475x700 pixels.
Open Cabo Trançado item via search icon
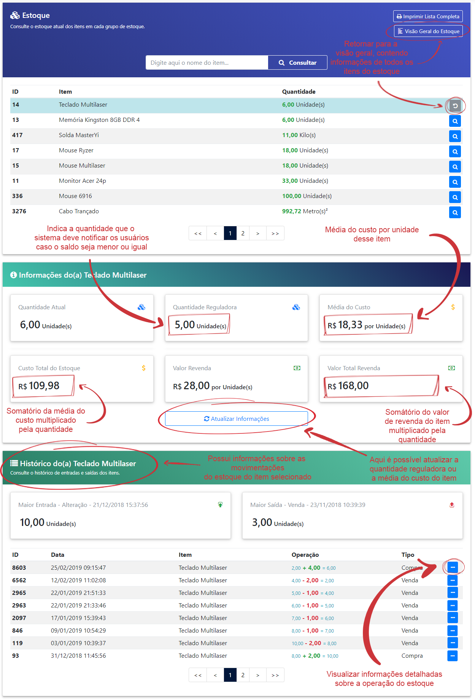[x=455, y=213]
